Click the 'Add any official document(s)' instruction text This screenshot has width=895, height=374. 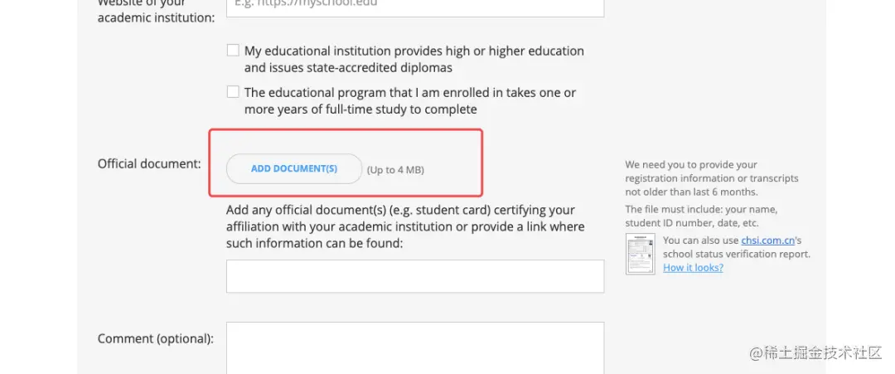(x=404, y=226)
